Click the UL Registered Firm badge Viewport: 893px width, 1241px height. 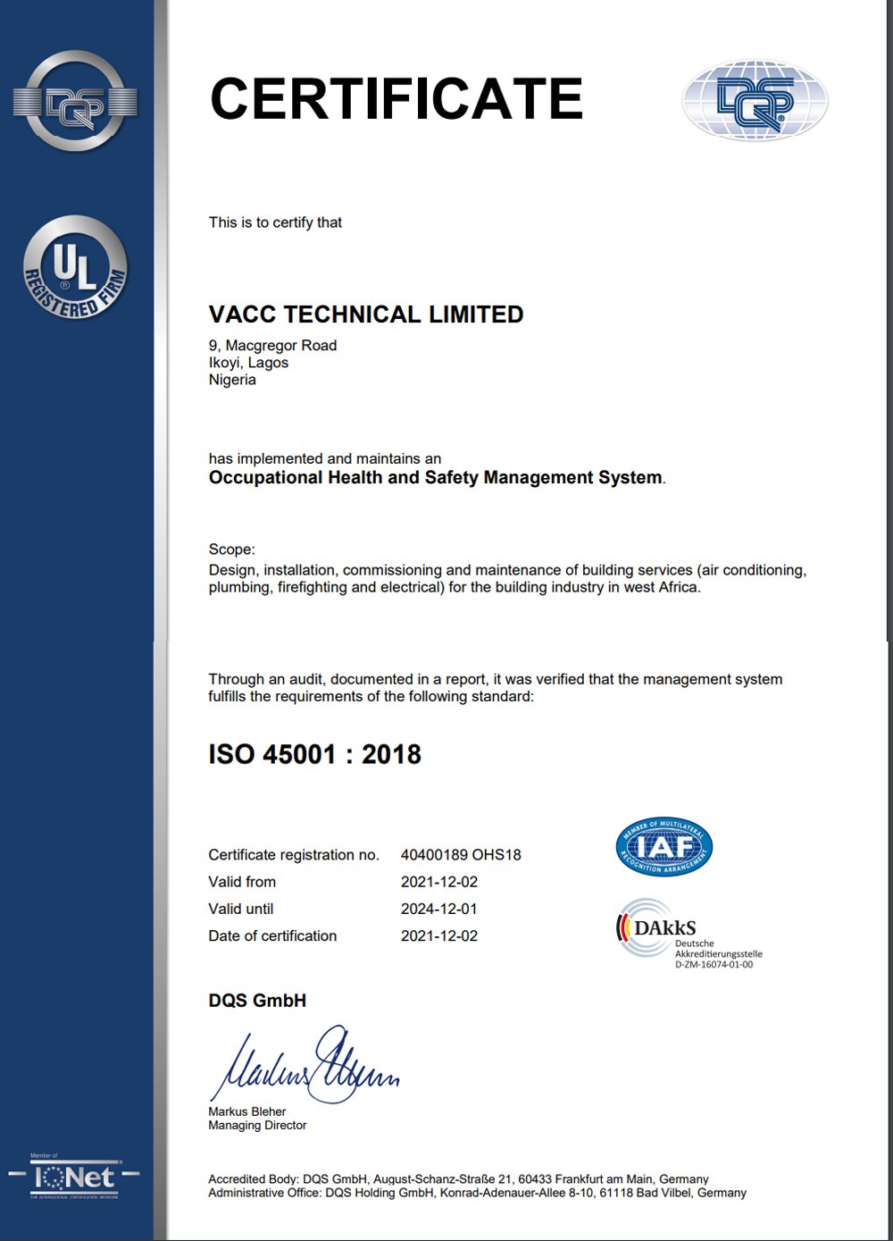point(75,267)
